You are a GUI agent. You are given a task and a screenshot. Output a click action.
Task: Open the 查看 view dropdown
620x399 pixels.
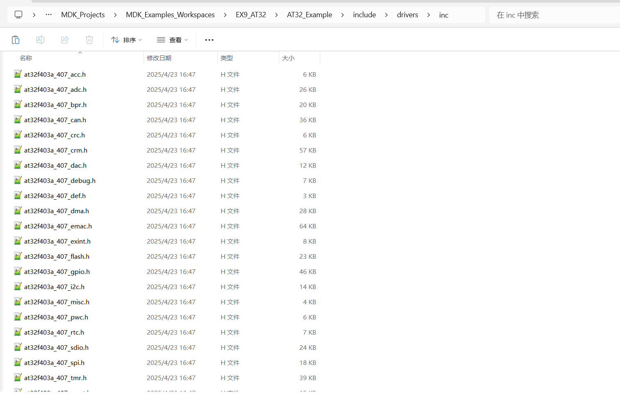(x=172, y=40)
